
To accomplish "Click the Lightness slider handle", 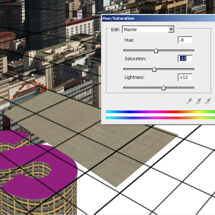I will (163, 88).
